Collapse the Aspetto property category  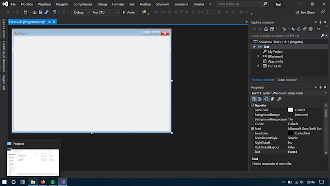[252, 105]
